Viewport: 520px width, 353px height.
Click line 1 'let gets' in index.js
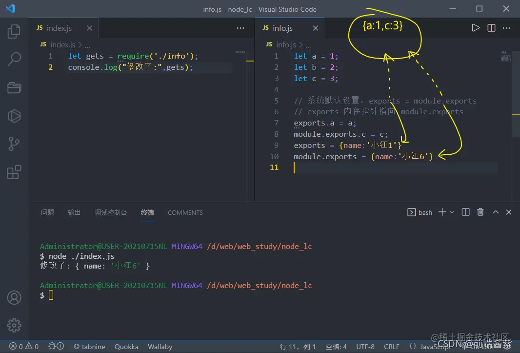tap(133, 56)
